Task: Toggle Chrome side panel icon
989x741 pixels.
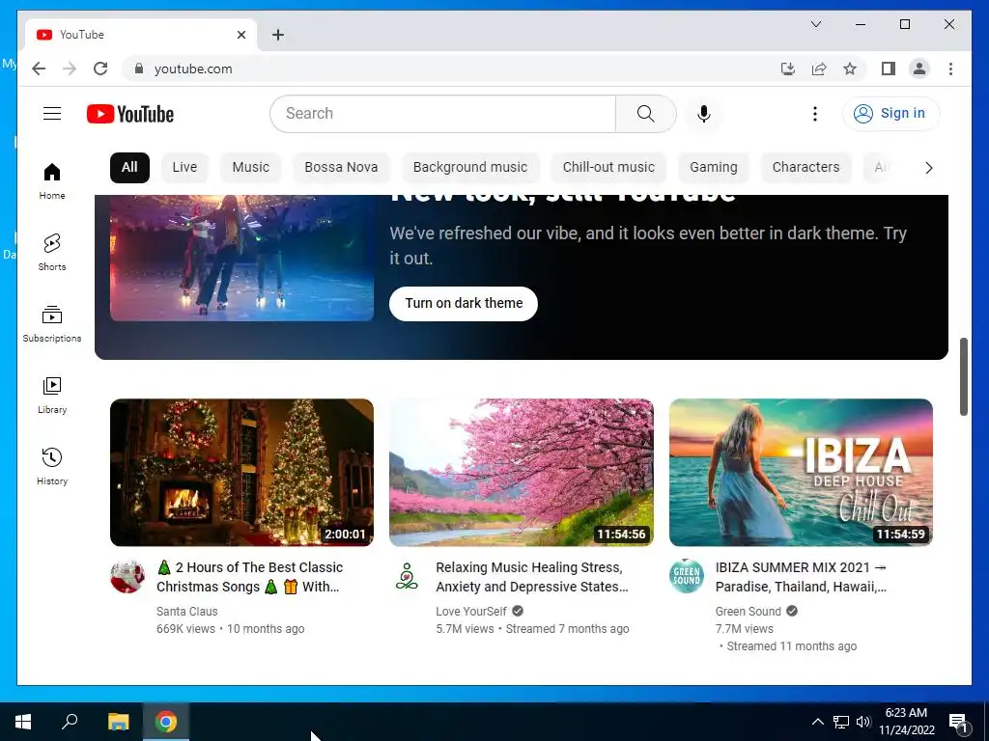Action: coord(889,69)
